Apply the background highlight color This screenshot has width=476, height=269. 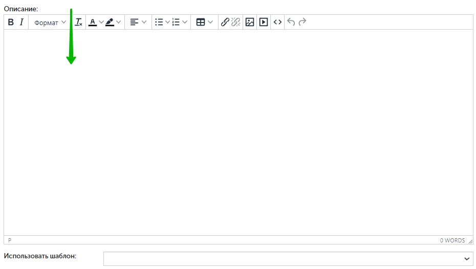coord(110,22)
